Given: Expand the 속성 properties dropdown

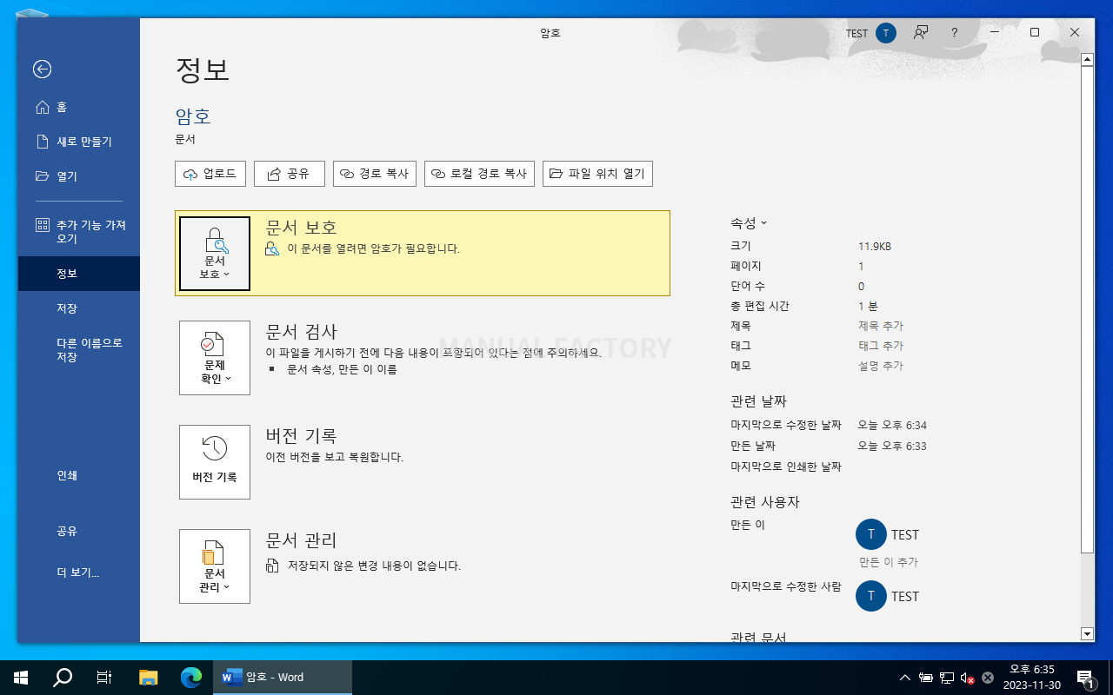Looking at the screenshot, I should click(x=749, y=223).
